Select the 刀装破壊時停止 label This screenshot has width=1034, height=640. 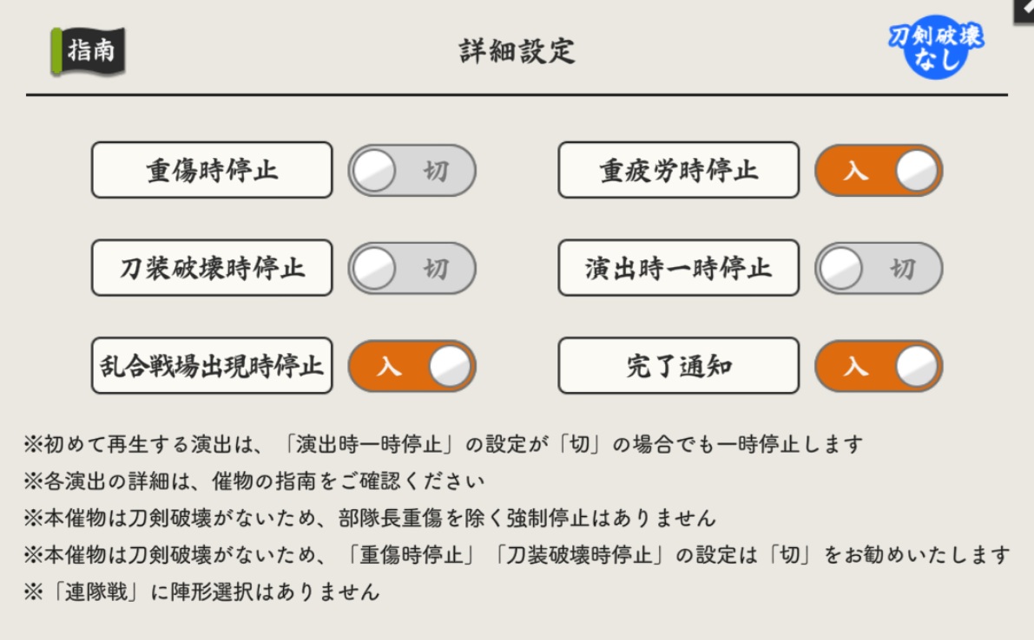(x=212, y=268)
